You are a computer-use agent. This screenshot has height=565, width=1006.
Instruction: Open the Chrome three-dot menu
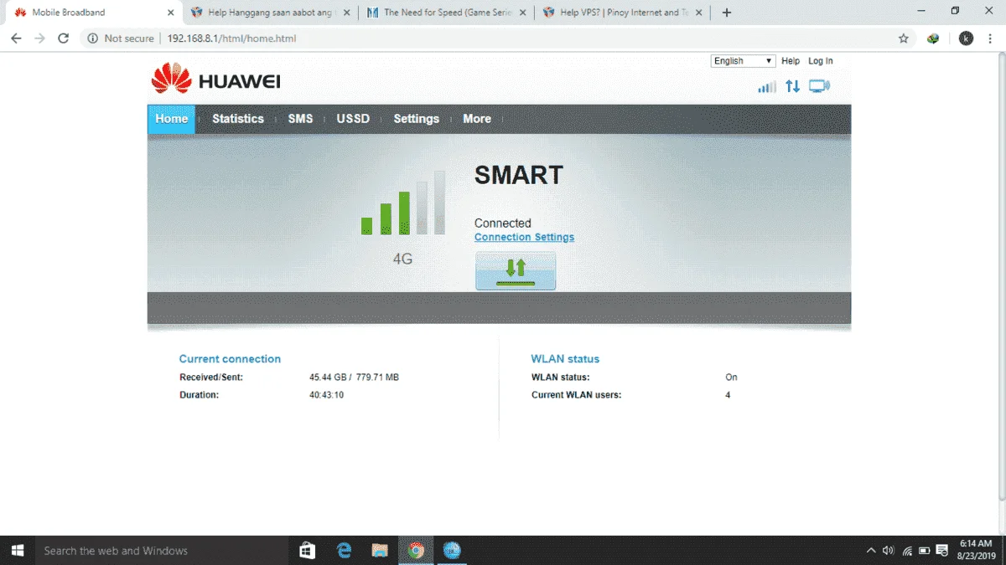[x=991, y=39]
